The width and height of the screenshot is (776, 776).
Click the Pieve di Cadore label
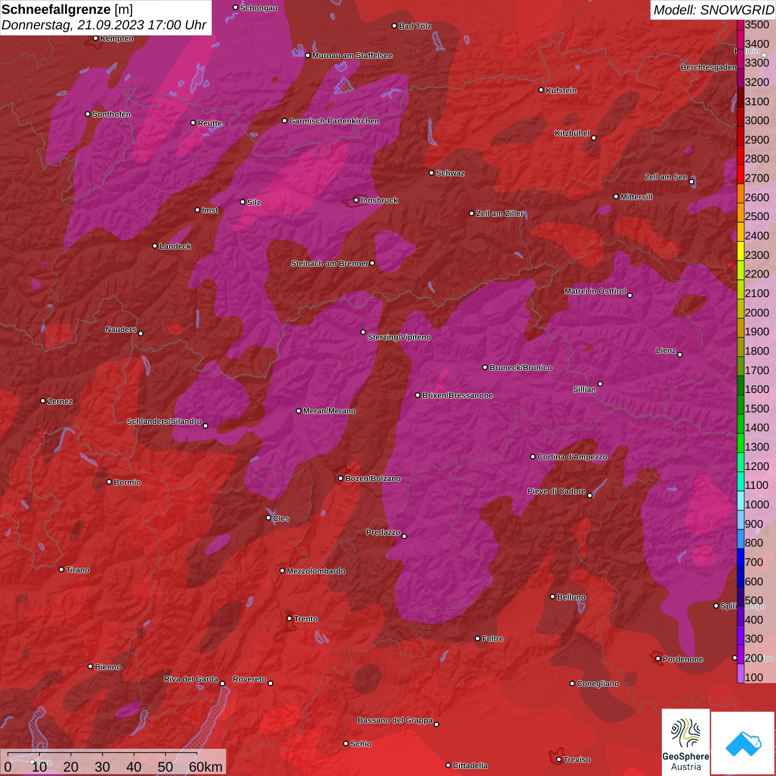pos(557,491)
